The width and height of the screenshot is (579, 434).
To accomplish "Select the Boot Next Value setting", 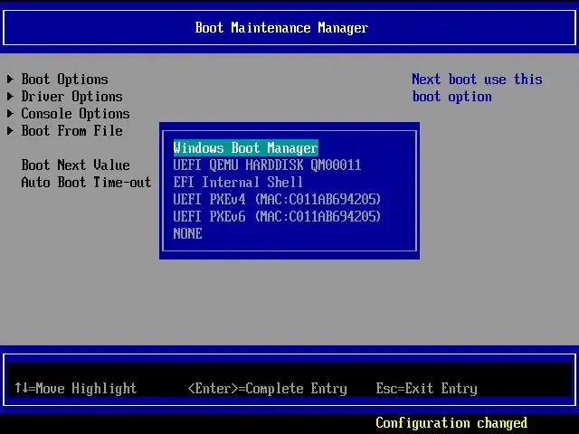I will (x=75, y=165).
